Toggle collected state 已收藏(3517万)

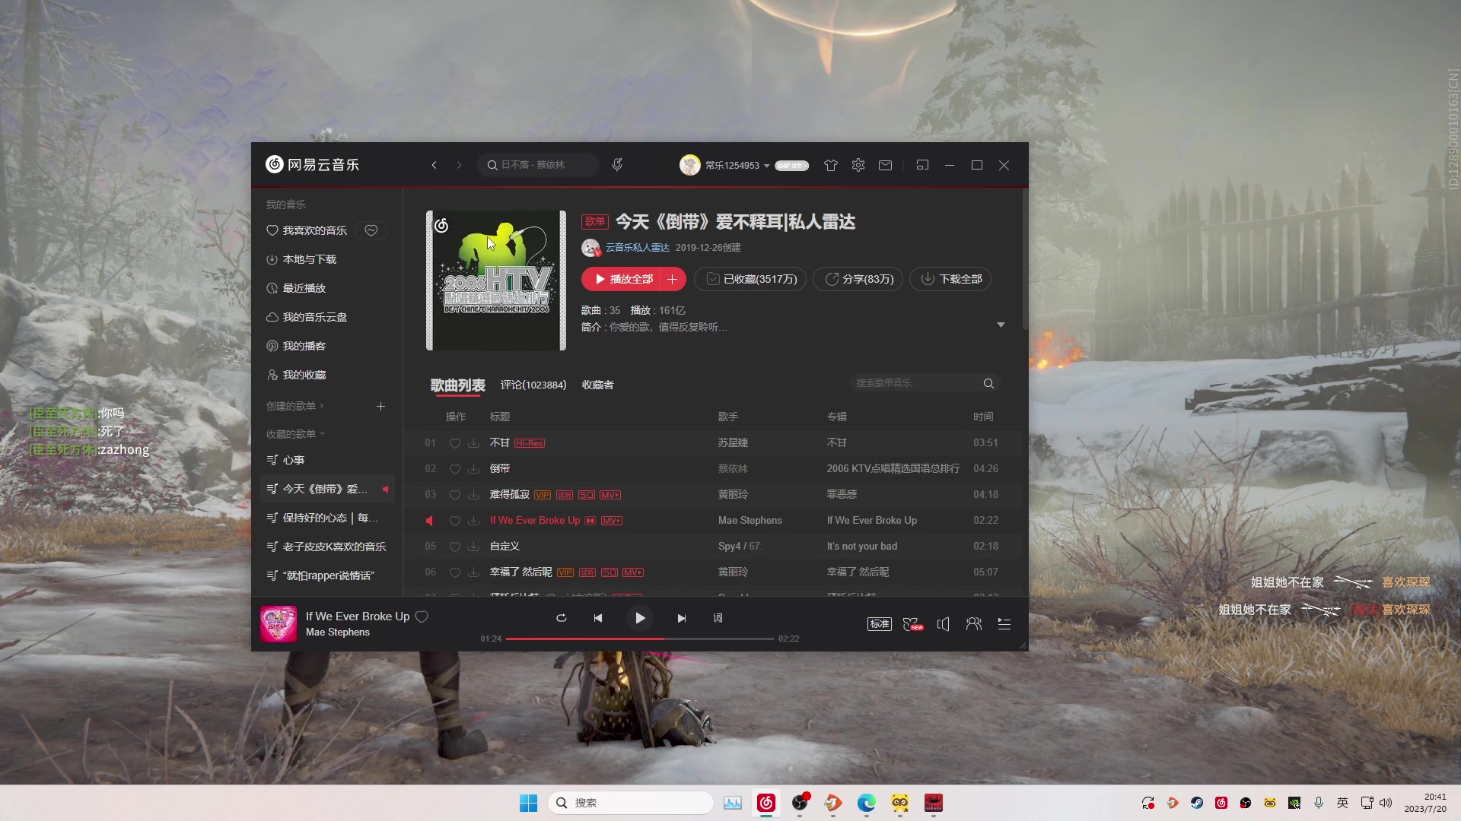tap(750, 279)
